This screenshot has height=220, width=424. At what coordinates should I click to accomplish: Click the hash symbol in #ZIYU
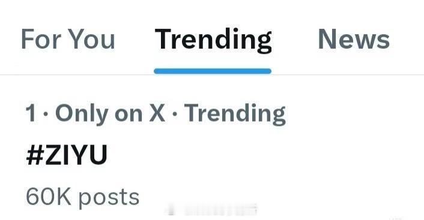(35, 155)
